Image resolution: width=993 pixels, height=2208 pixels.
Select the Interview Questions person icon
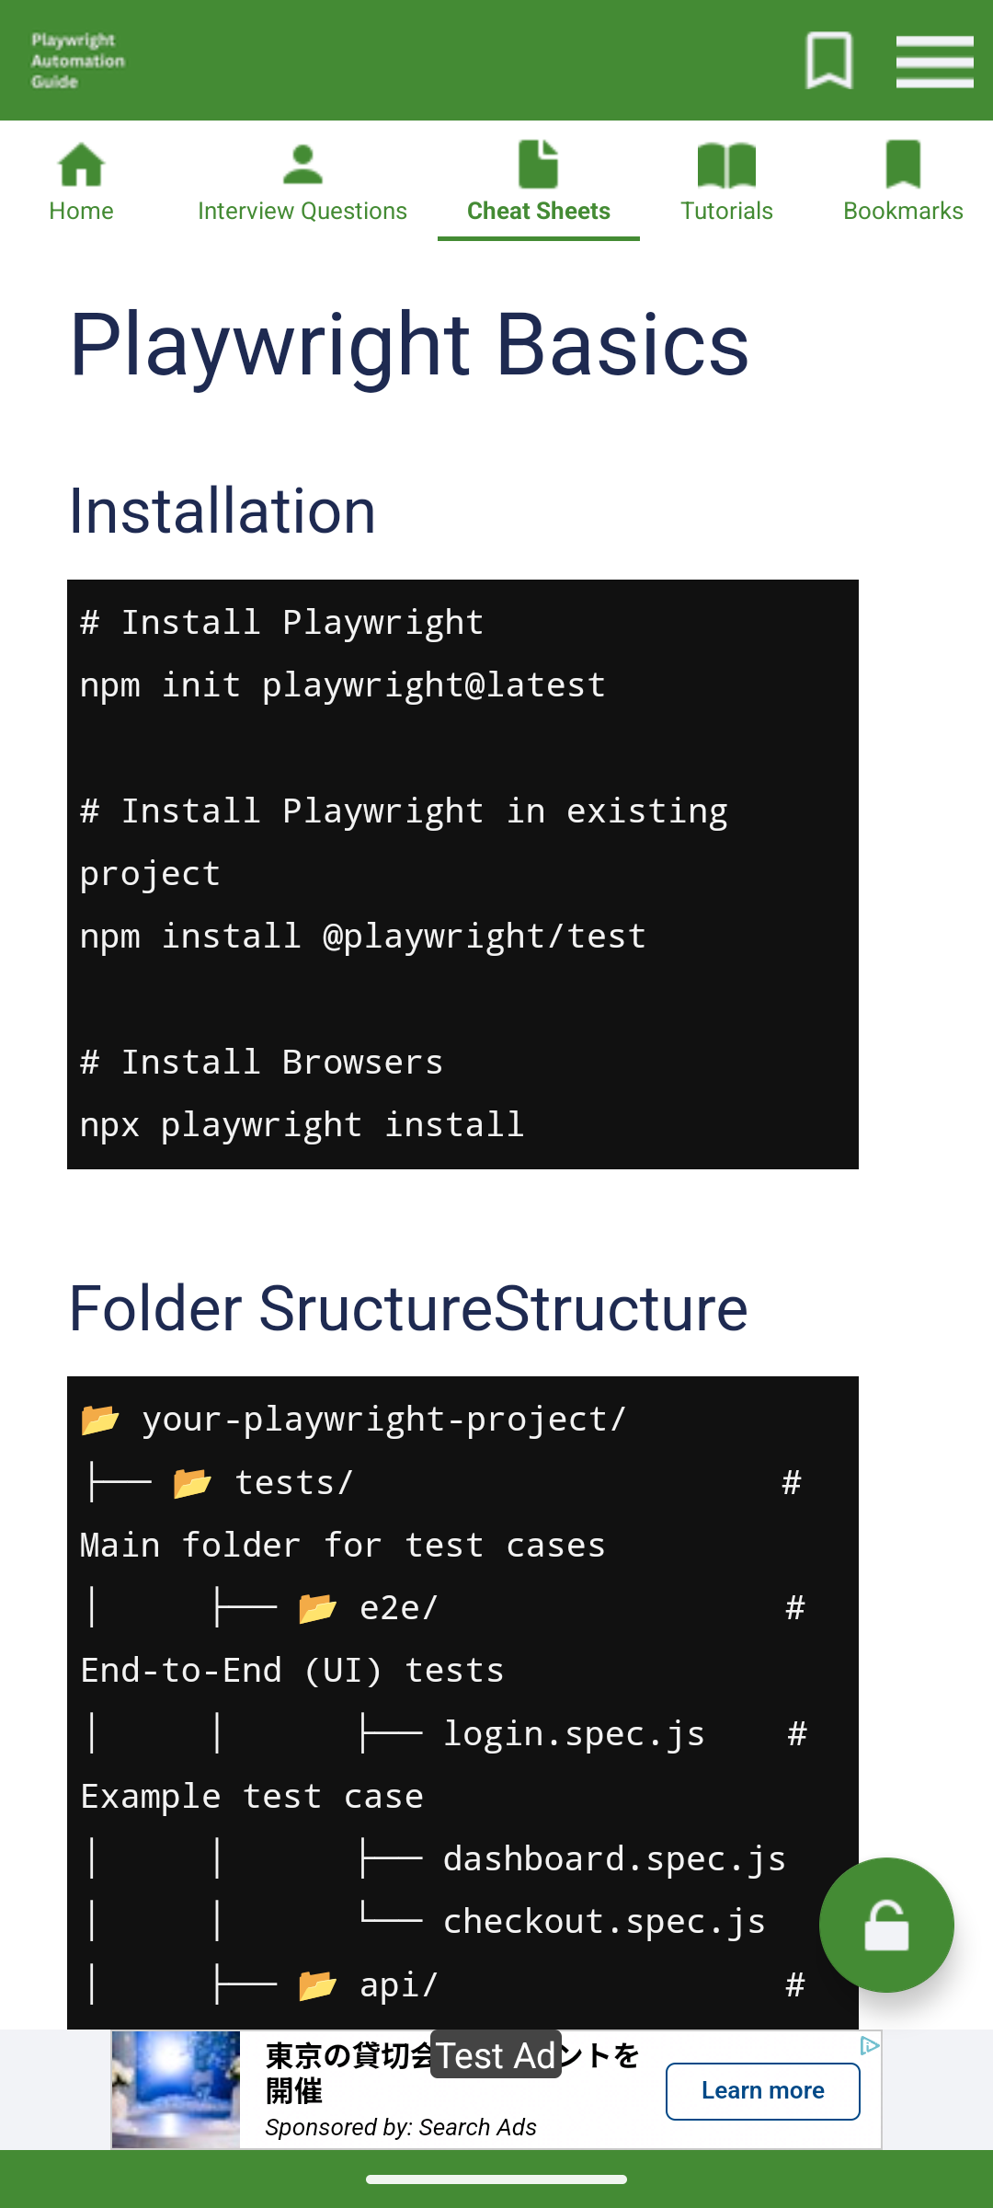click(301, 164)
